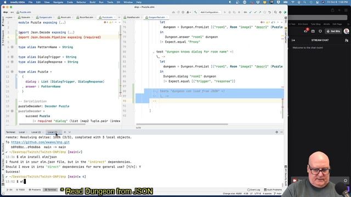Open the Search Everywhere magnifier icon

(275, 12)
